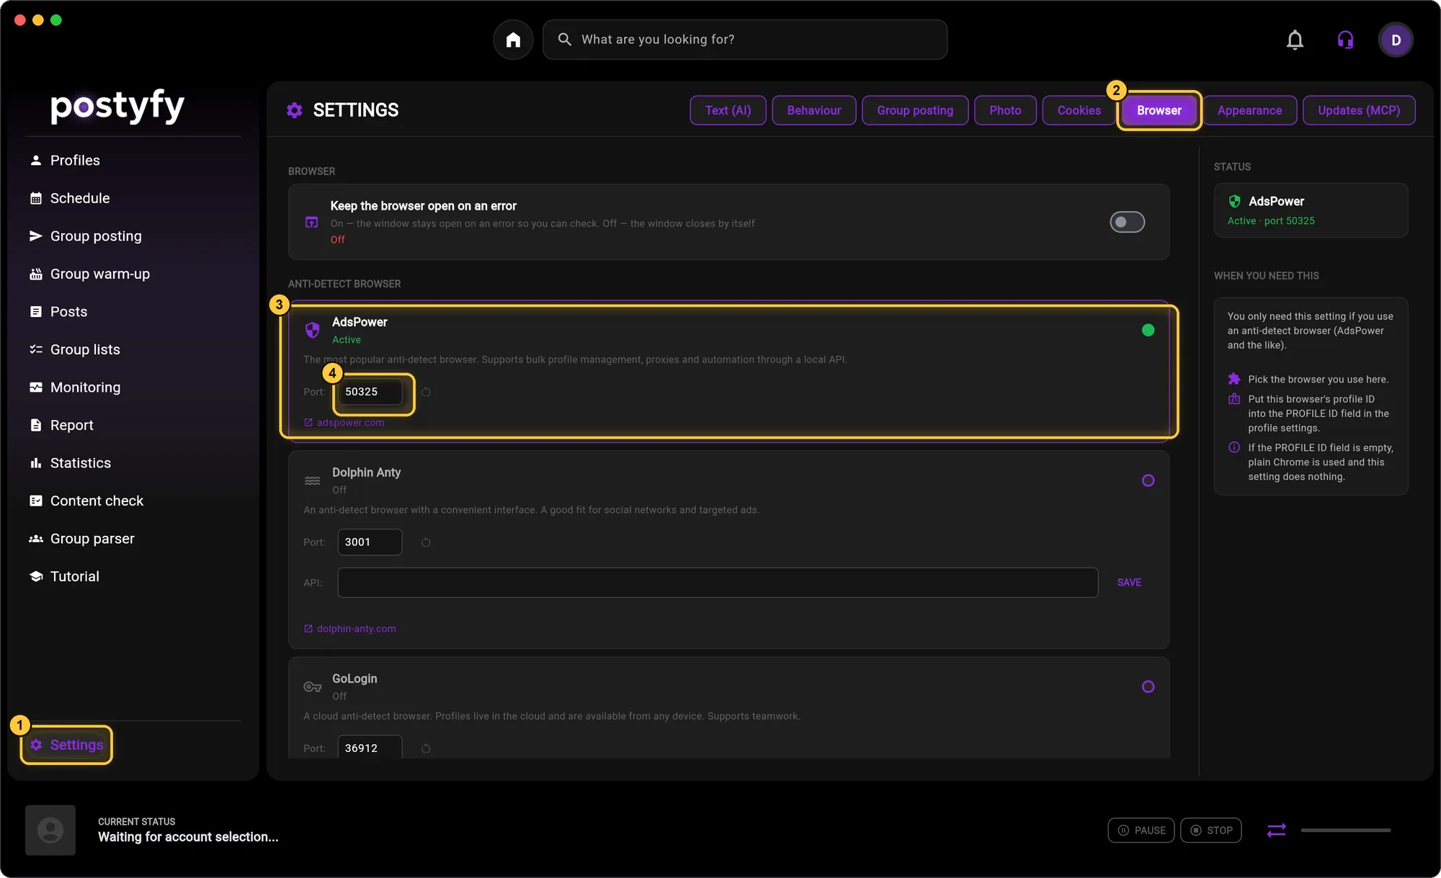Screen dimensions: 1441x878
Task: Click SAVE for Dolphin Anty API
Action: pos(1129,583)
